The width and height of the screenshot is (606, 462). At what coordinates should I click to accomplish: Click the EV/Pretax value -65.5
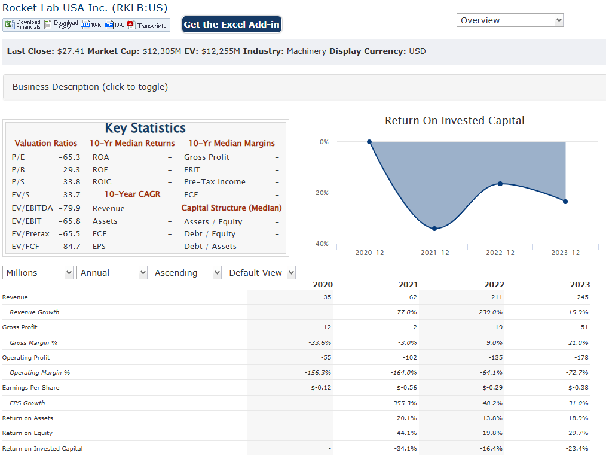click(x=69, y=234)
